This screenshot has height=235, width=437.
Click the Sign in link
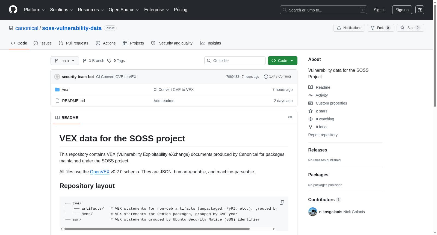tap(380, 10)
